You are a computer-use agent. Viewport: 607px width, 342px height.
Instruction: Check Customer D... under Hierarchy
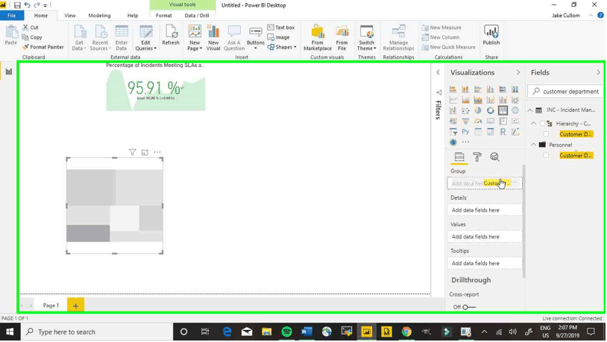point(546,134)
